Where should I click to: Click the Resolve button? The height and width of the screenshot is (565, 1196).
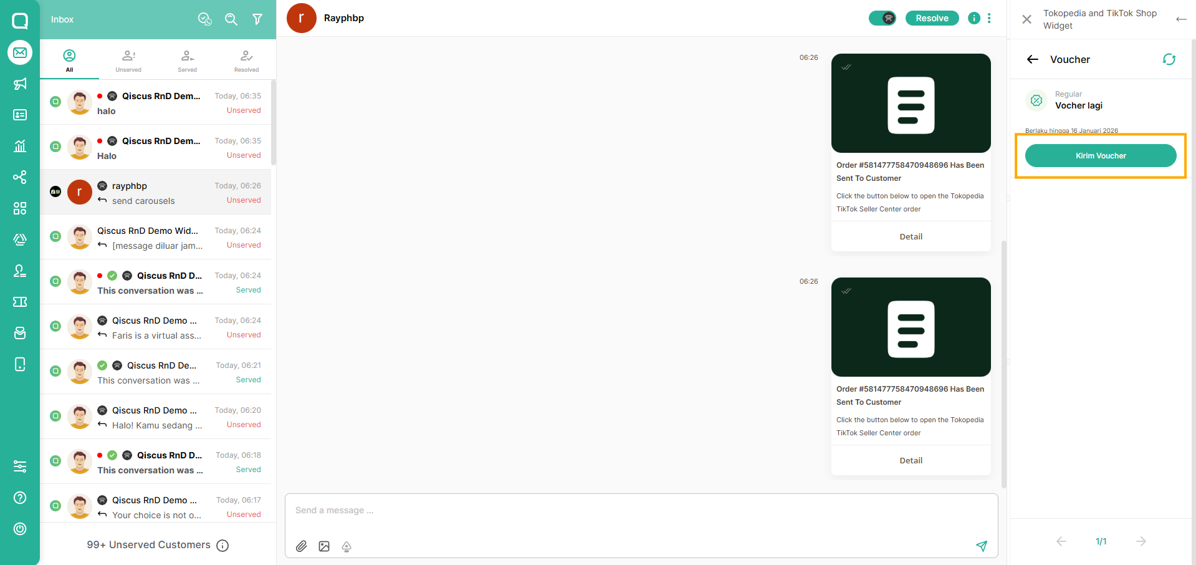pyautogui.click(x=932, y=18)
